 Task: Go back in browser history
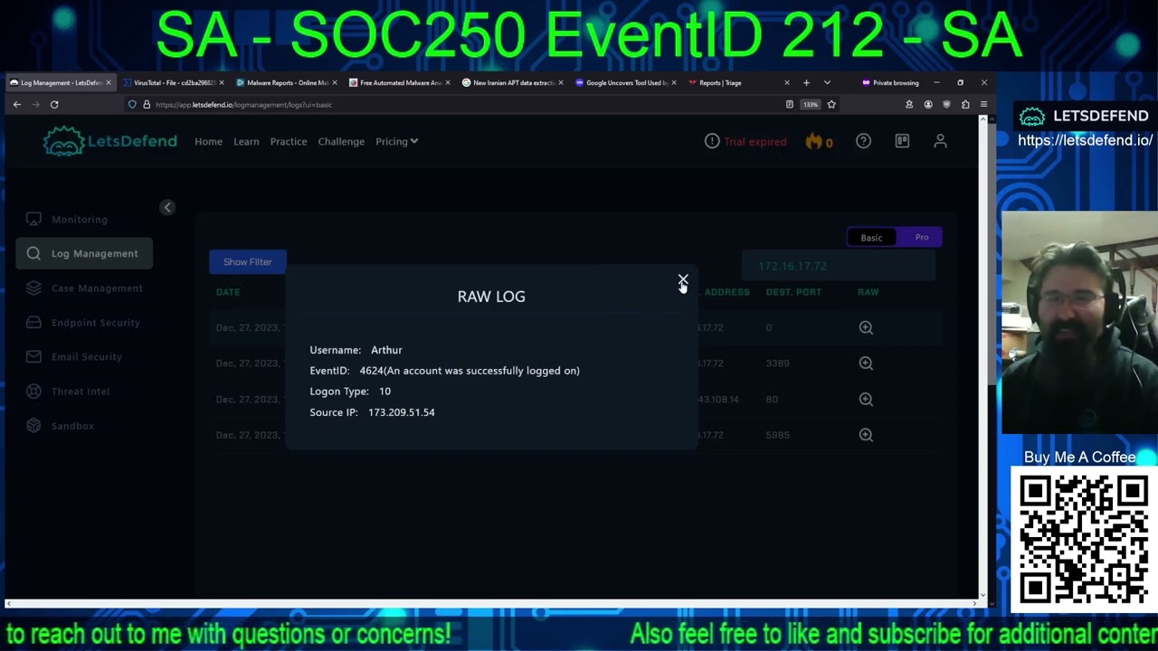pos(17,105)
